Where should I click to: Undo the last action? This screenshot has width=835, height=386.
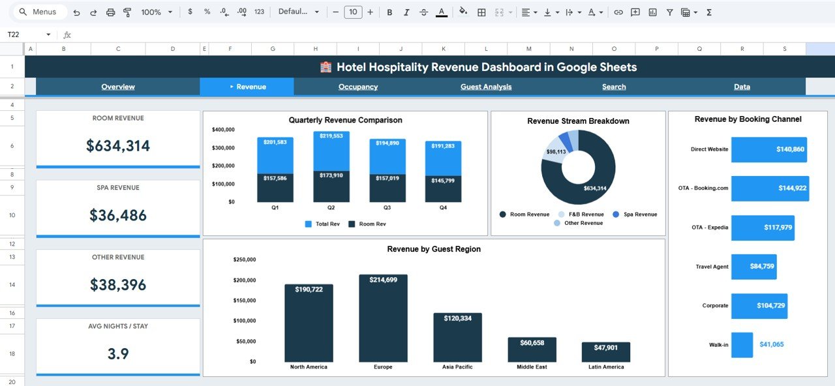coord(77,12)
